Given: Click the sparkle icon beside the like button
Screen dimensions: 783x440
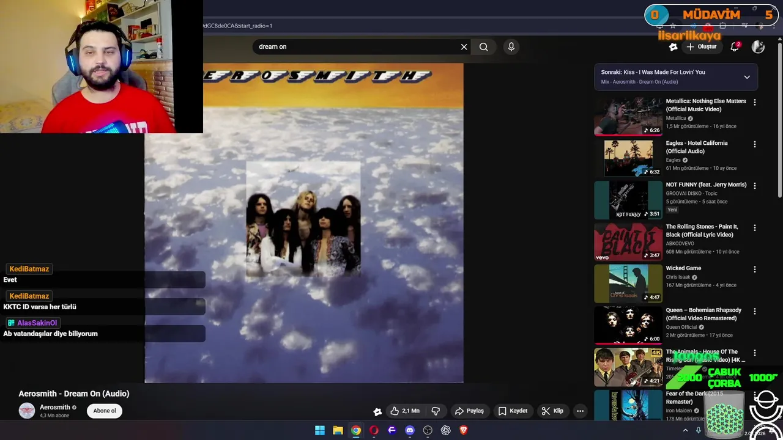Looking at the screenshot, I should pos(377,412).
